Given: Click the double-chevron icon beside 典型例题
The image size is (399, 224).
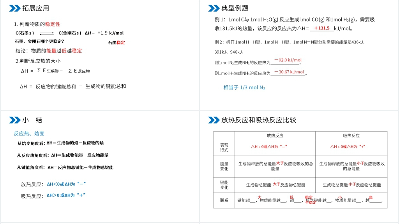Looking at the screenshot, I should coord(214,8).
